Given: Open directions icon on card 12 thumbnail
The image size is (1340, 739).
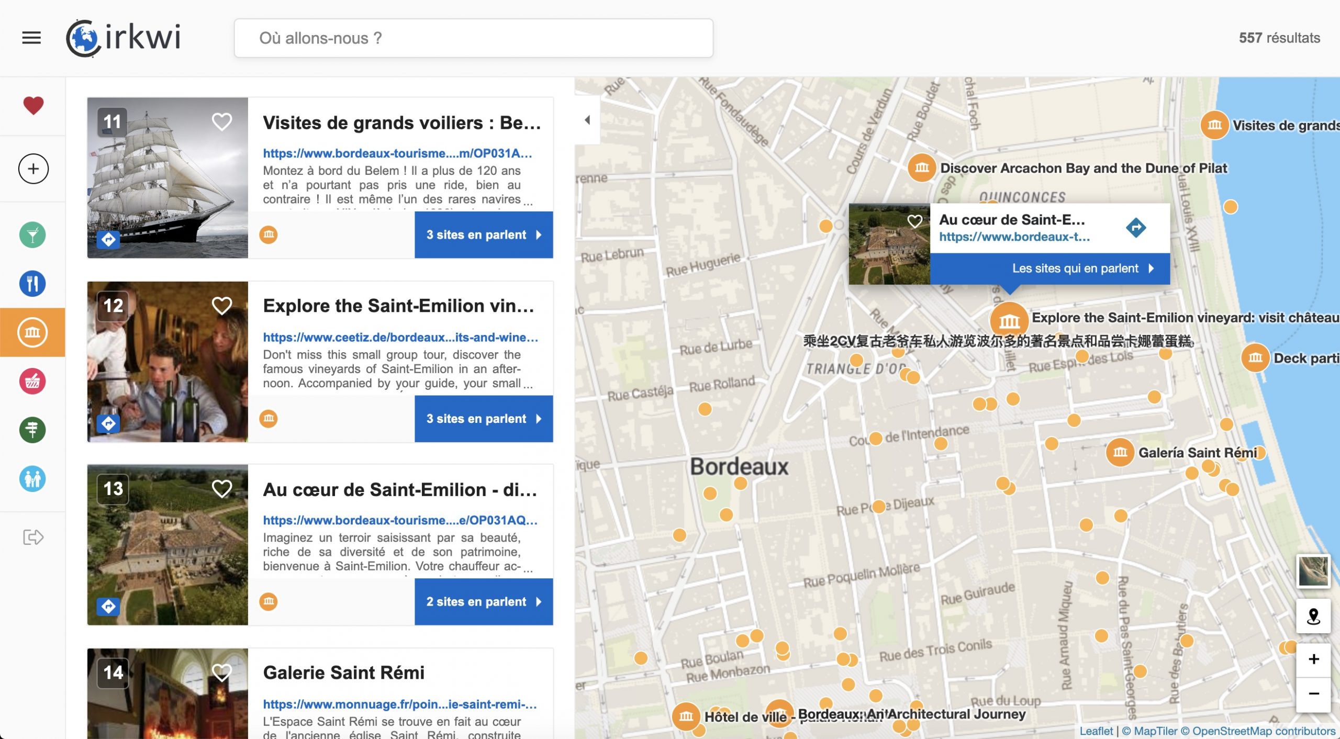Looking at the screenshot, I should pyautogui.click(x=108, y=423).
